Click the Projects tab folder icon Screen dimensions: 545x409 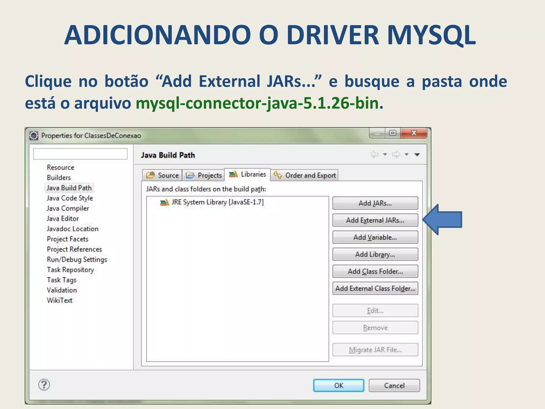click(x=190, y=175)
